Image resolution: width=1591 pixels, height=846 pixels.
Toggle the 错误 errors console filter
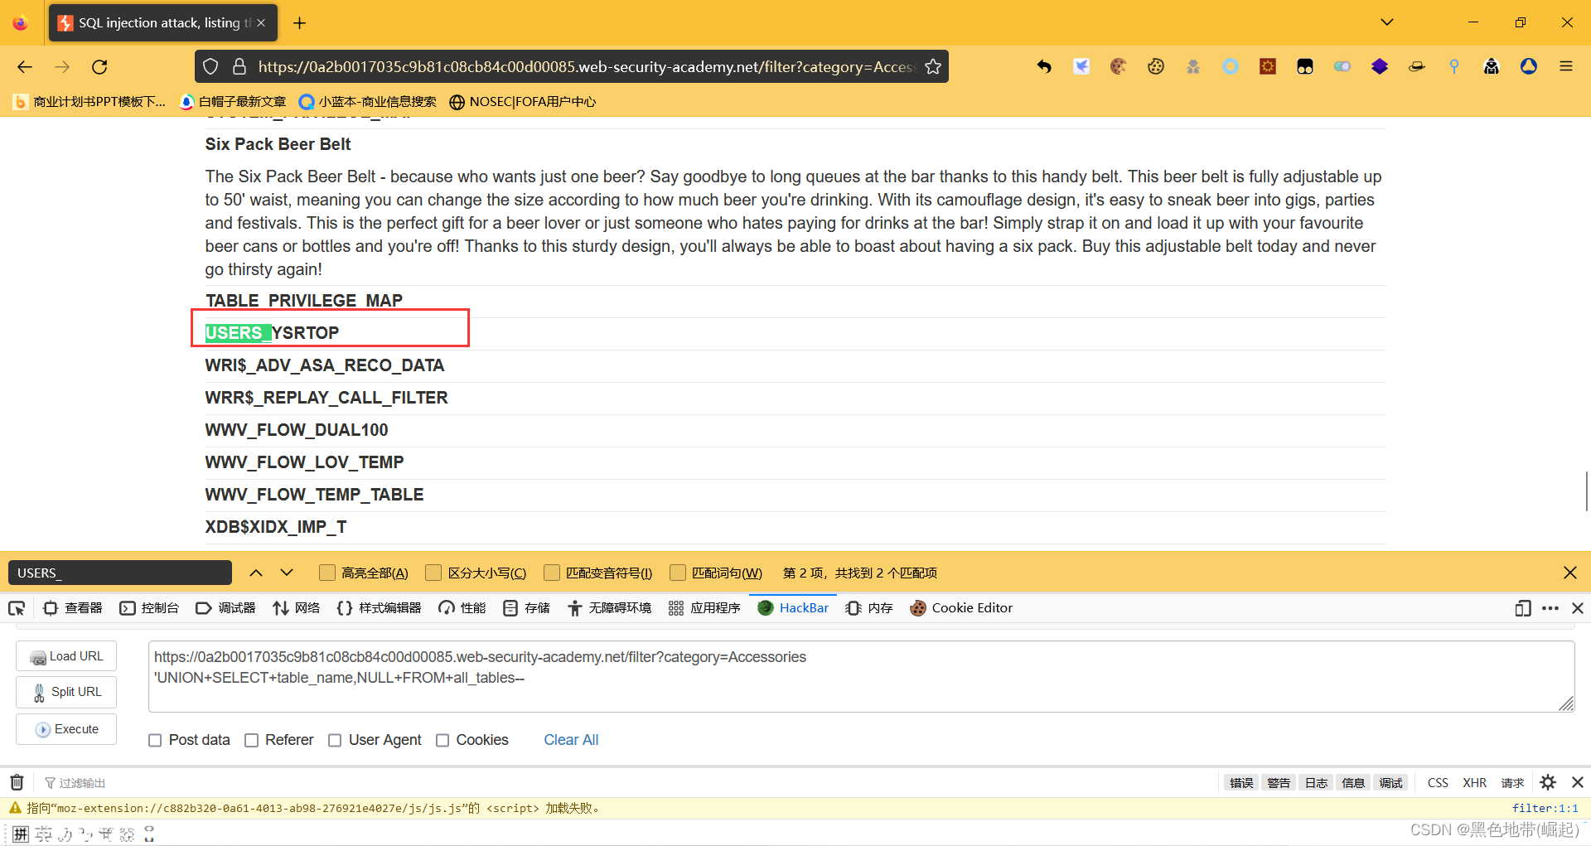click(x=1241, y=783)
